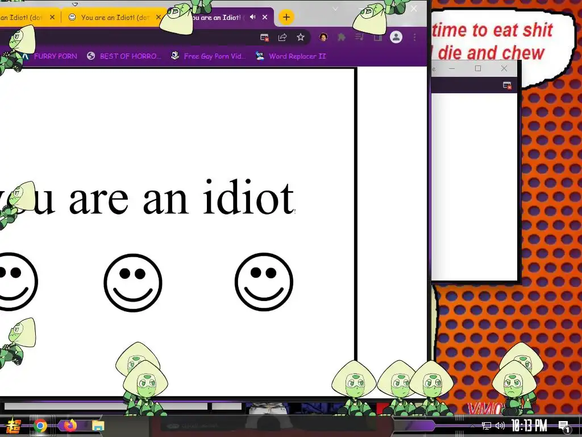This screenshot has width=582, height=437.
Task: Maximize the small background browser window
Action: coord(478,68)
